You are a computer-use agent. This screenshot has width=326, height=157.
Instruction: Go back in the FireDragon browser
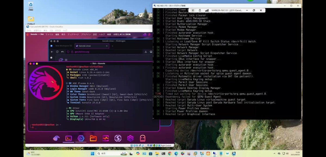coord(52,52)
